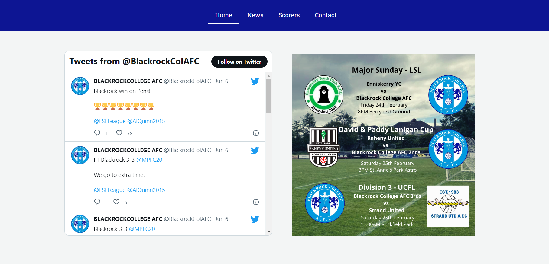This screenshot has width=549, height=264.
Task: Click the Follow on Twitter button
Action: (239, 62)
